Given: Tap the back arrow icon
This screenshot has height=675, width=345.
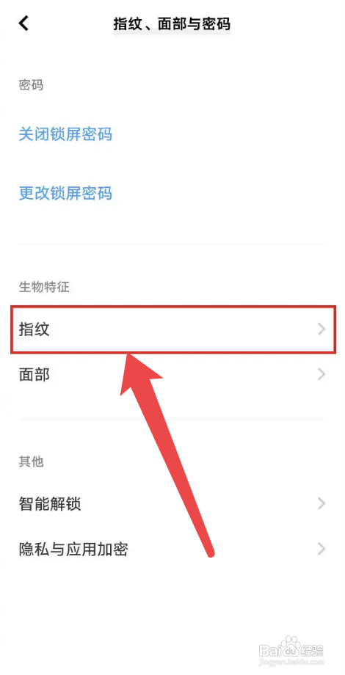Looking at the screenshot, I should point(23,23).
